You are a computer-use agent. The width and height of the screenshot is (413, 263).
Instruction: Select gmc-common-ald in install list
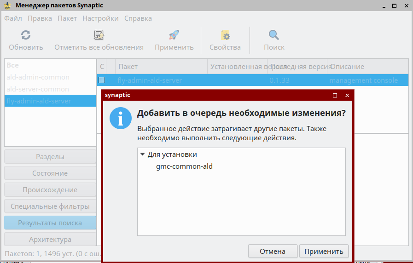tap(184, 166)
